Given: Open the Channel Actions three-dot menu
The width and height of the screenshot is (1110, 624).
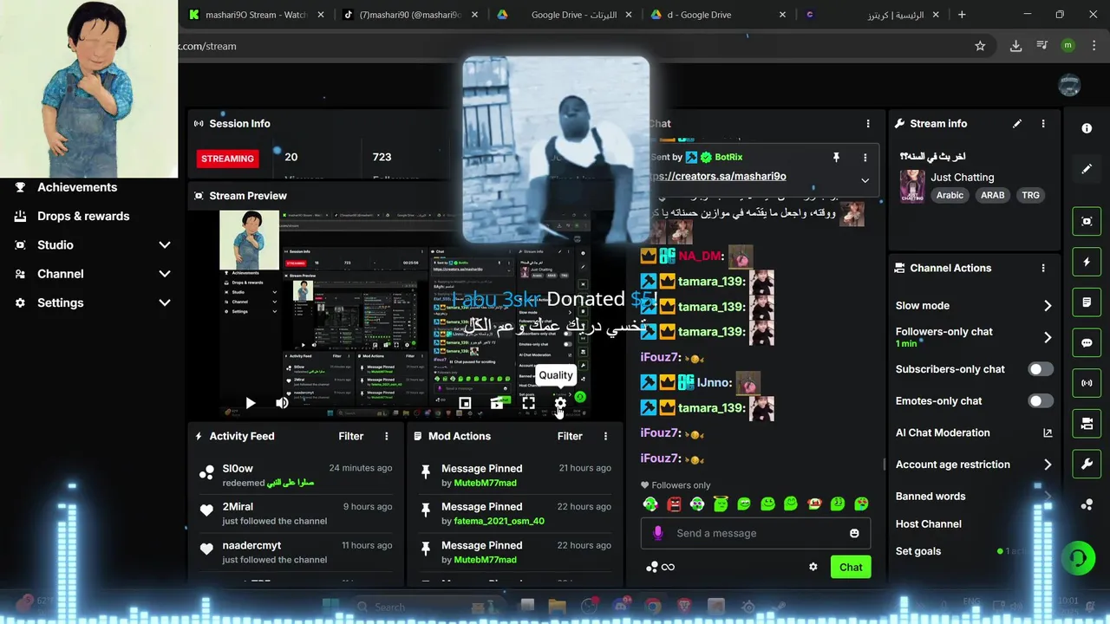Looking at the screenshot, I should click(x=1043, y=269).
